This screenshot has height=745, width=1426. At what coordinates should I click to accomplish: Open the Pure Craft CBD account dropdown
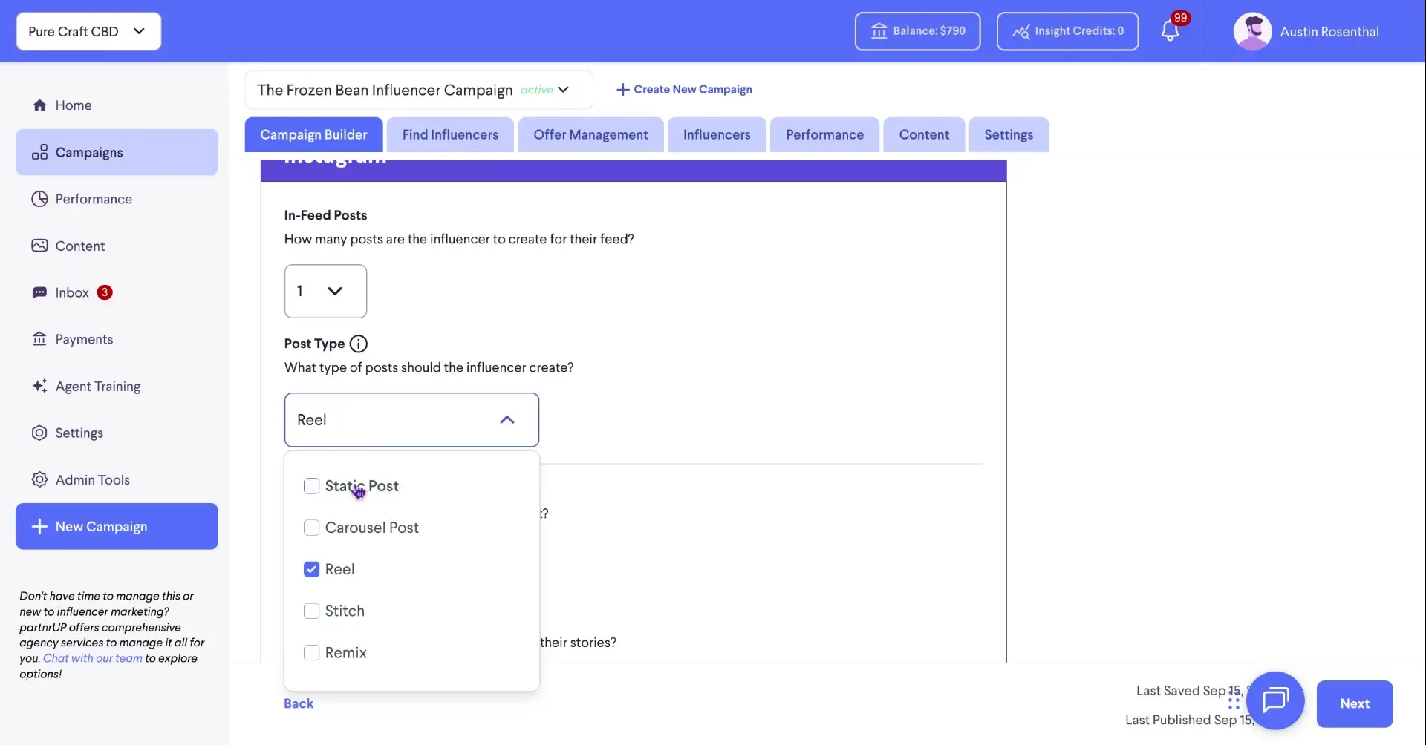point(88,31)
